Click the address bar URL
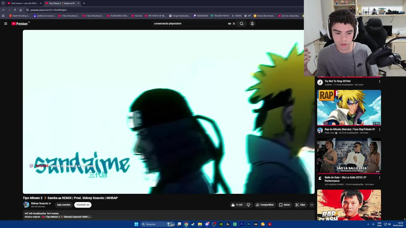This screenshot has height=228, width=406. 49,10
